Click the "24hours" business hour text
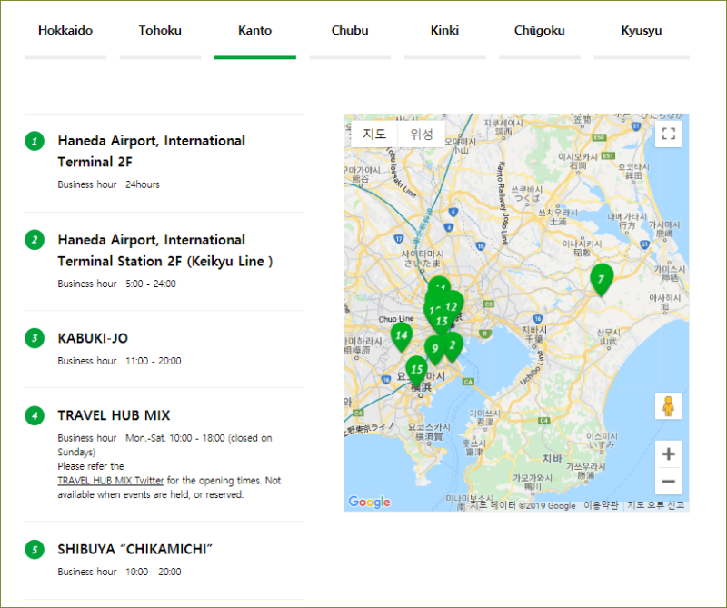Image resolution: width=727 pixels, height=608 pixels. pos(143,184)
